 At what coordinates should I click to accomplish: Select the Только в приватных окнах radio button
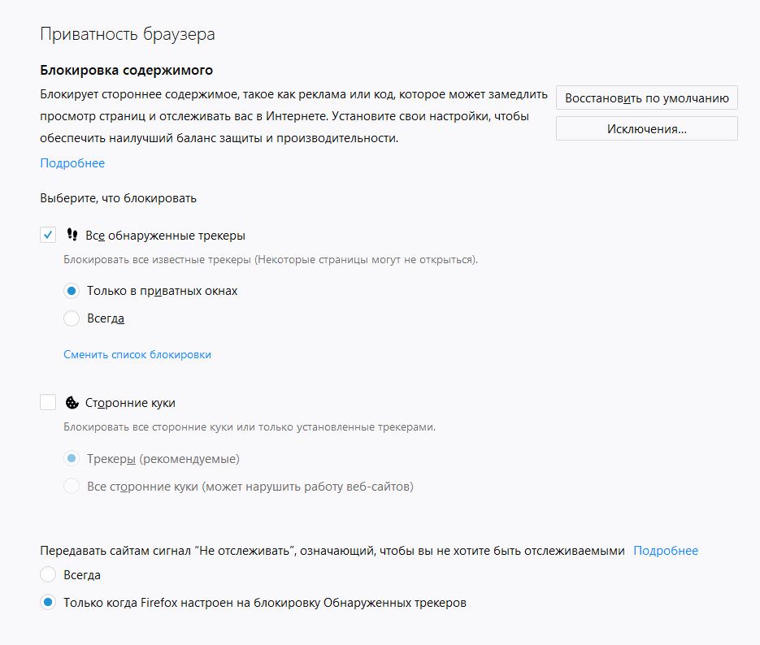click(72, 291)
